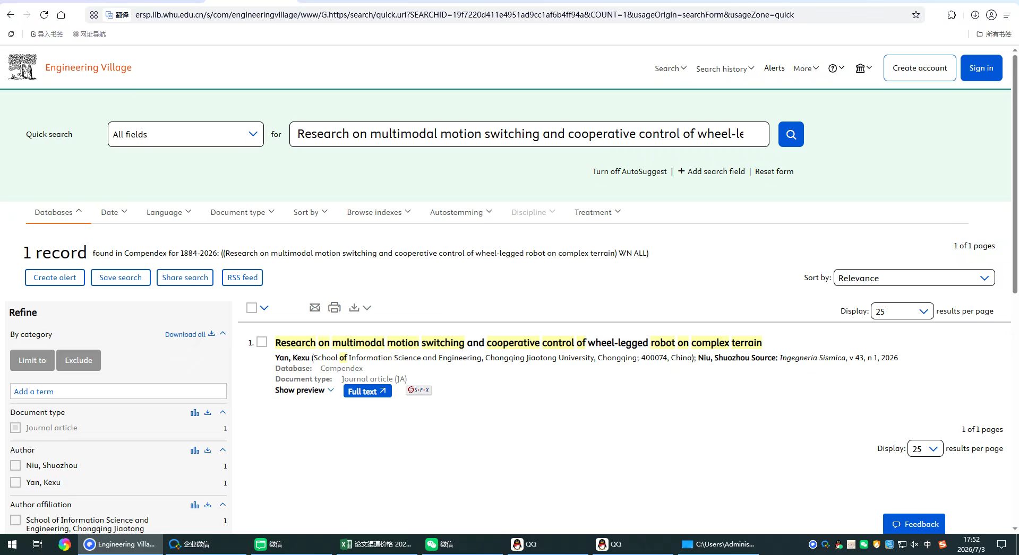Click Author facet bar chart icon

195,450
